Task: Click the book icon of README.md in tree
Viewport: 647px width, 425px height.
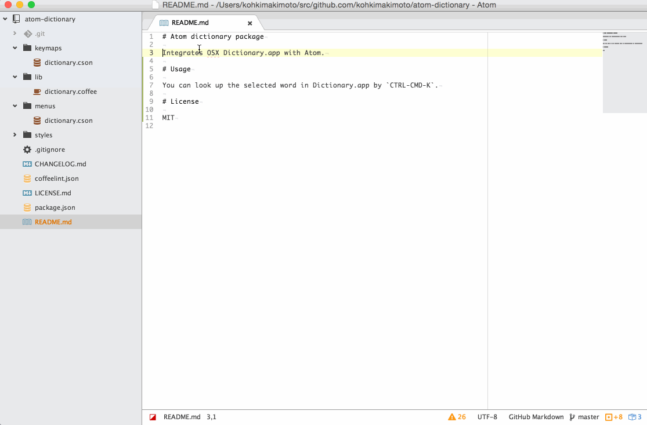Action: point(27,221)
